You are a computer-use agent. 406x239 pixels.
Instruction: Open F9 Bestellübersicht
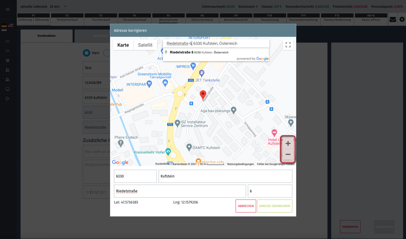pyautogui.click(x=236, y=19)
